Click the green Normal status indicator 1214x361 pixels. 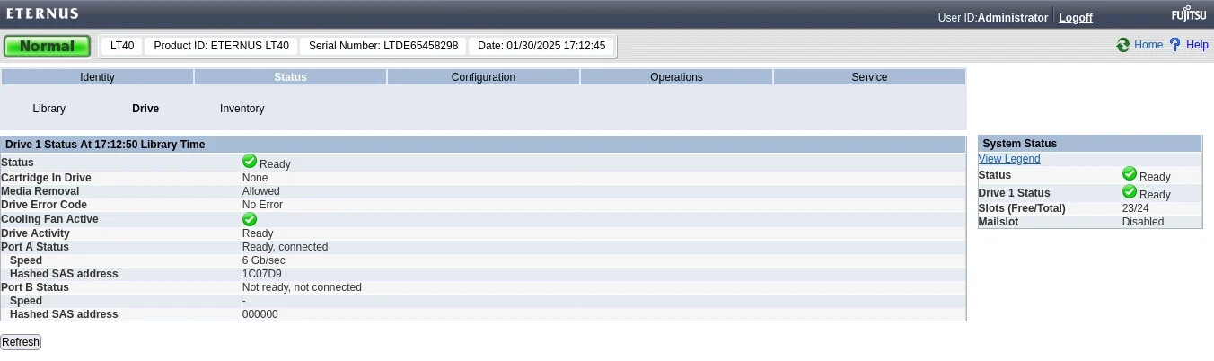tap(48, 46)
